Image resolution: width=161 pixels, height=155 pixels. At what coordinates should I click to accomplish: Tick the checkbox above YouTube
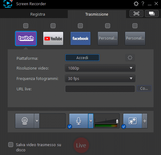coord(53,26)
